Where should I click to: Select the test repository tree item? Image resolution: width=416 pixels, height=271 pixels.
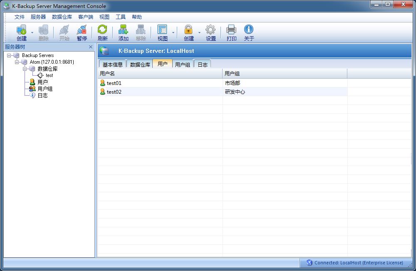coord(50,75)
